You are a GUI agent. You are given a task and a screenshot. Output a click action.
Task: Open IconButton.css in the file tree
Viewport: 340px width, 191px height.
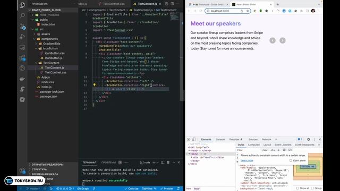(55, 53)
